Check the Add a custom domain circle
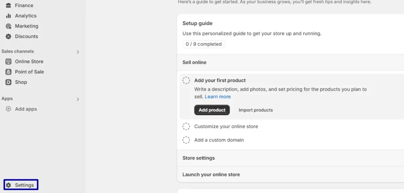The height and width of the screenshot is (193, 404). [186, 140]
